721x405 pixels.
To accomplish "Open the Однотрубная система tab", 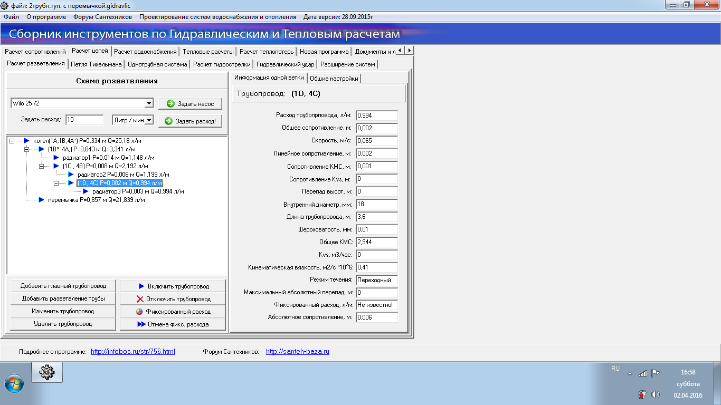I will click(157, 64).
